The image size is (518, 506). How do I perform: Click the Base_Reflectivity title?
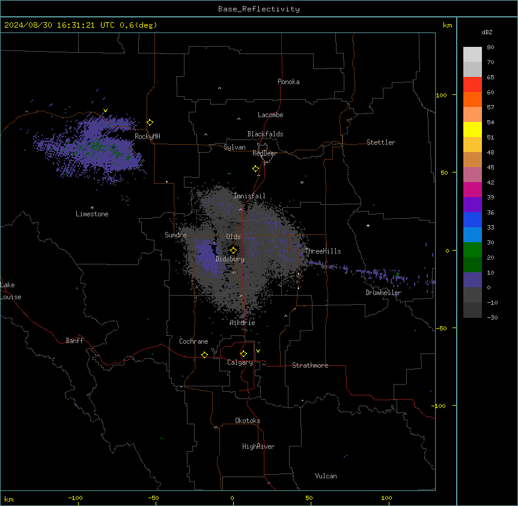pyautogui.click(x=259, y=9)
